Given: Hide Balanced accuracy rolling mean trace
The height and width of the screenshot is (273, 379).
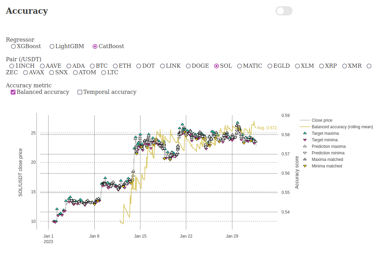Looking at the screenshot, I should click(x=305, y=127).
